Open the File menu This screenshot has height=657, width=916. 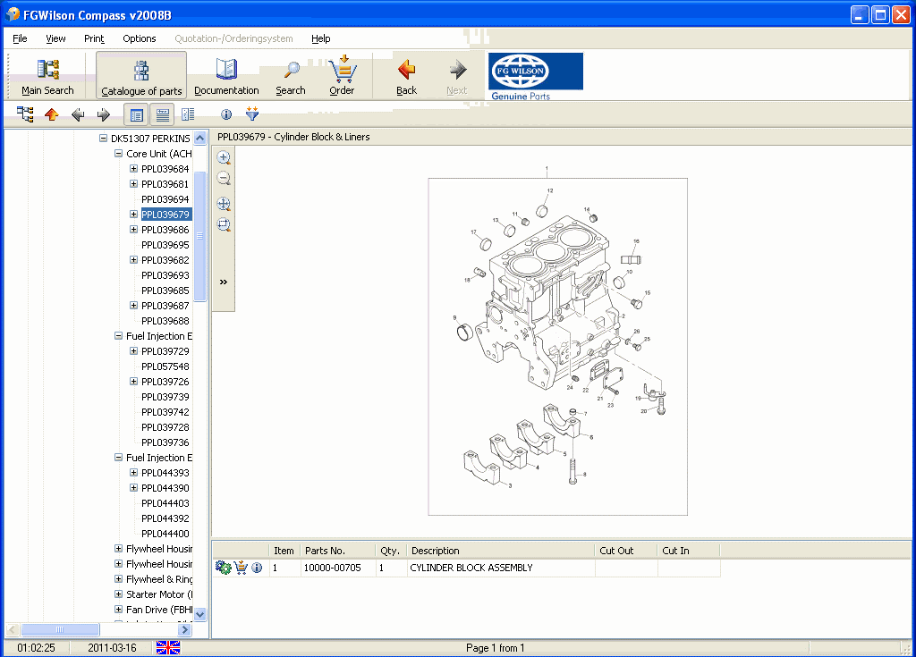20,38
